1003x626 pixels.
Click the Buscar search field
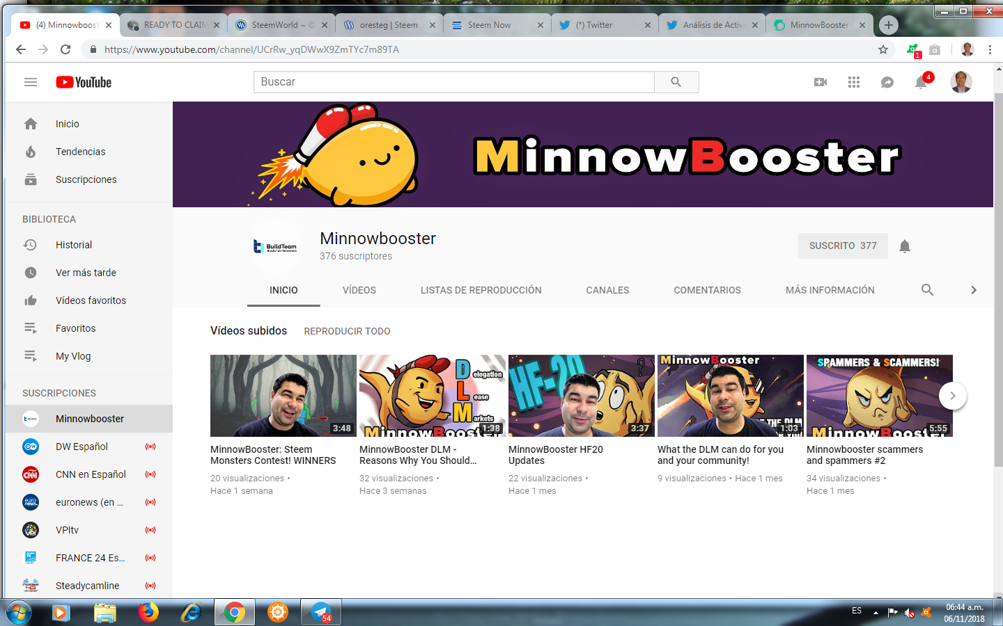pos(454,82)
